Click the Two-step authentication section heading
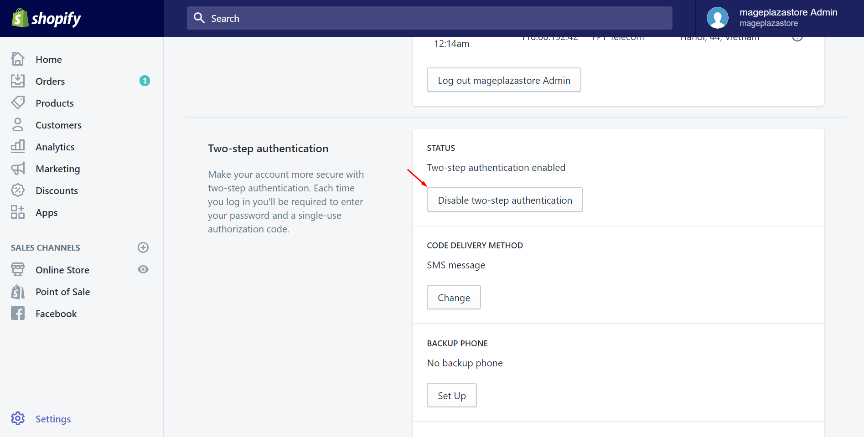This screenshot has width=864, height=437. point(268,149)
